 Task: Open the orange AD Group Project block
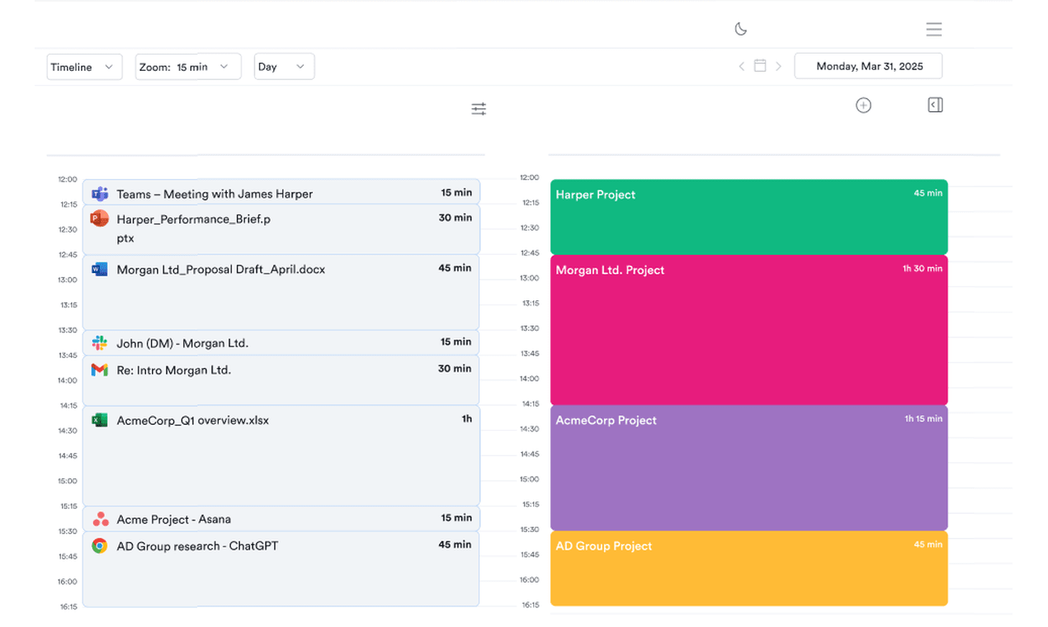[748, 568]
